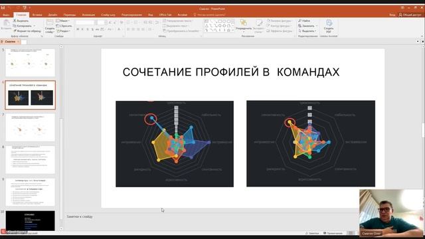Expand the shapes gallery
425x239 pixels.
[233, 31]
